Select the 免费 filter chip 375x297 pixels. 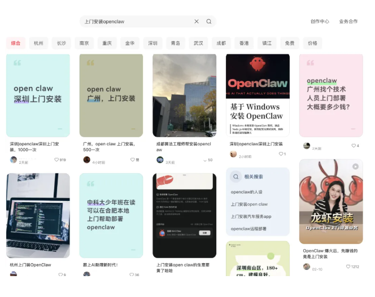290,43
